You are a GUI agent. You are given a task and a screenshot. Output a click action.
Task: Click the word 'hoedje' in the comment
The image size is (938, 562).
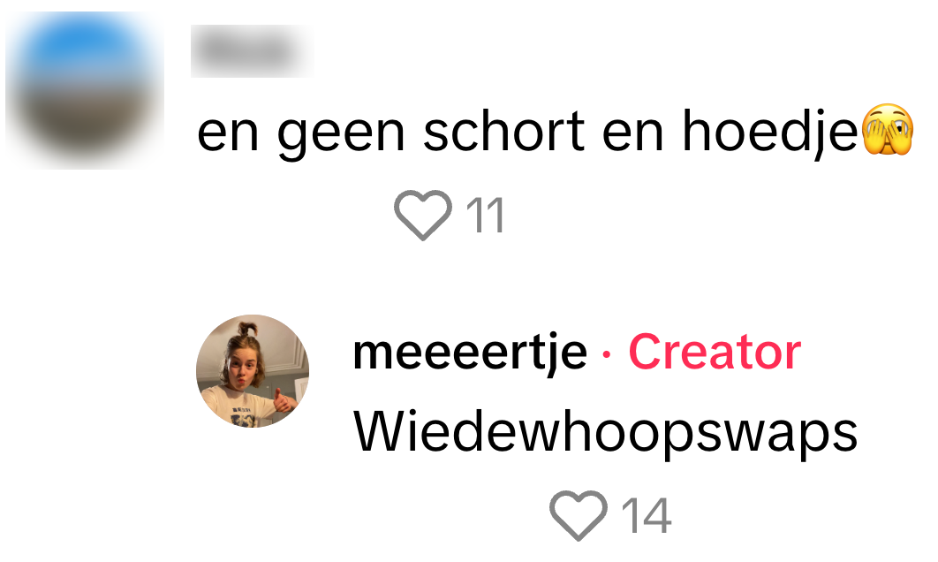770,133
